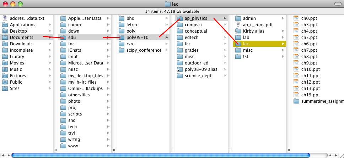
Task: Click the disclosure arrow beside compsci
Action: point(225,25)
